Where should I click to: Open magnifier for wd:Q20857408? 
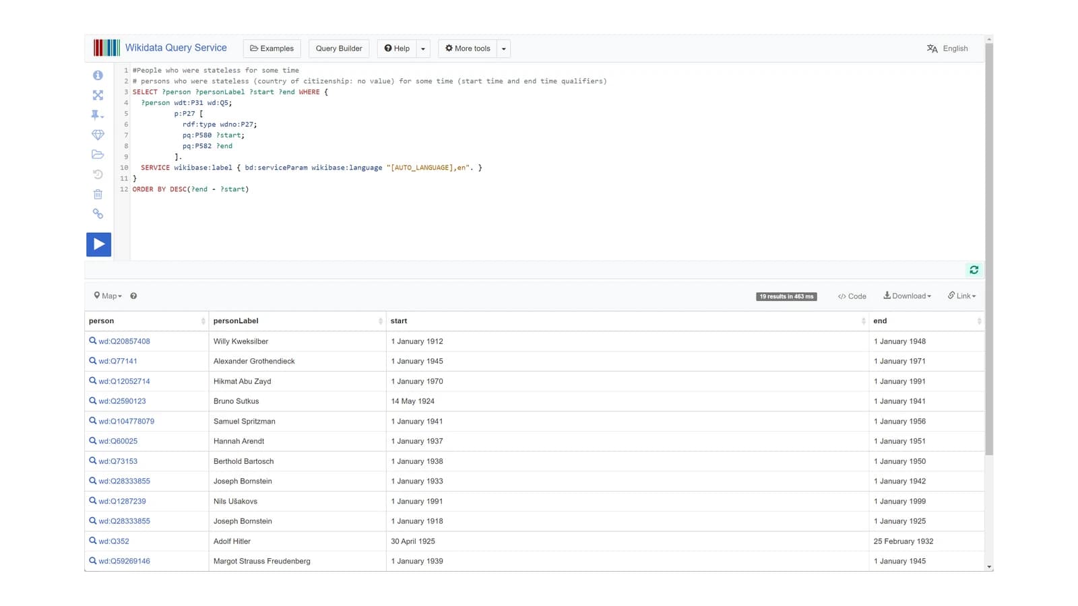[93, 341]
